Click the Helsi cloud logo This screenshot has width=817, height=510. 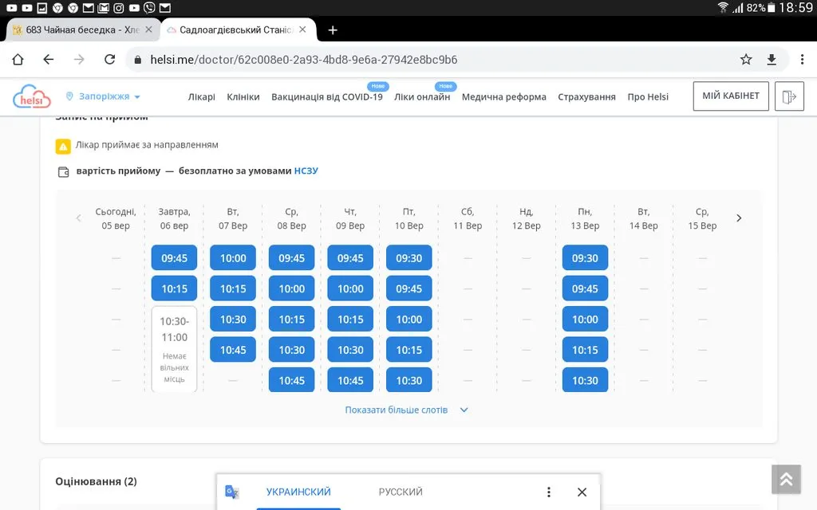click(32, 96)
